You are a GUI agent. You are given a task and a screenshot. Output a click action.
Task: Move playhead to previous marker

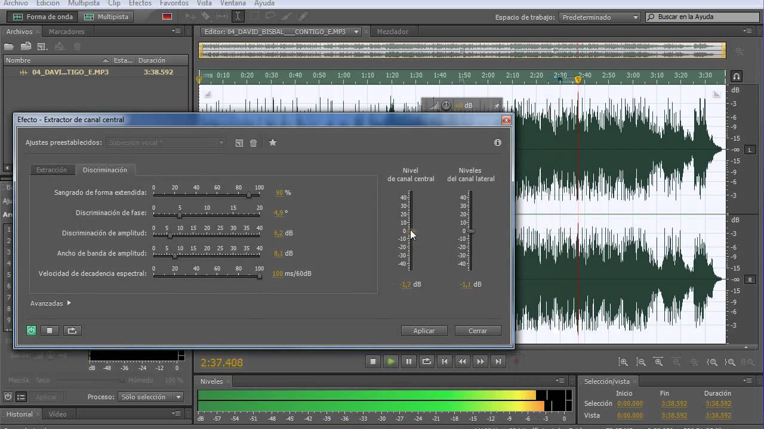[445, 361]
